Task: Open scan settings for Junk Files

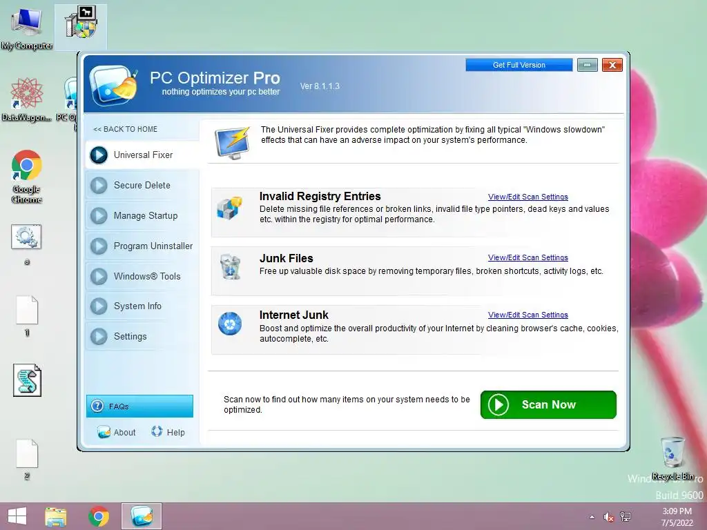Action: [528, 258]
